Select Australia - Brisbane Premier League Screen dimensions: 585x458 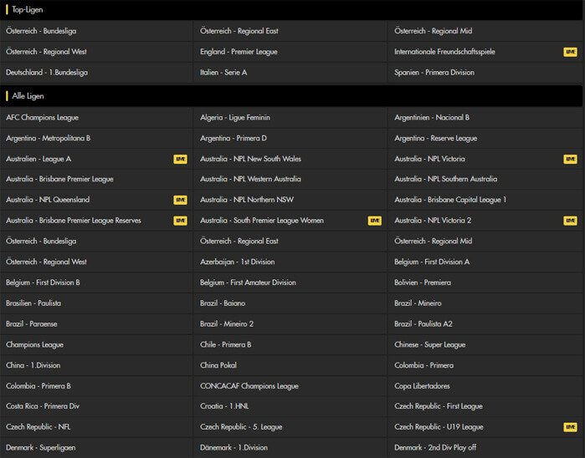pyautogui.click(x=96, y=179)
